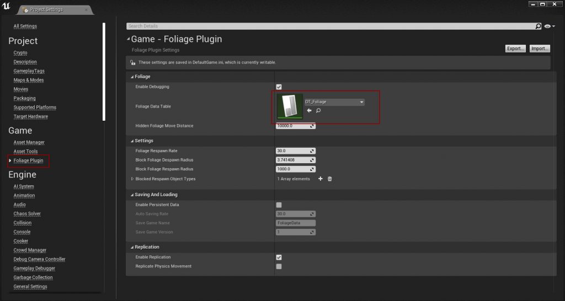Click Hidden Foliage Move Distance value field
The height and width of the screenshot is (301, 565).
pos(296,126)
